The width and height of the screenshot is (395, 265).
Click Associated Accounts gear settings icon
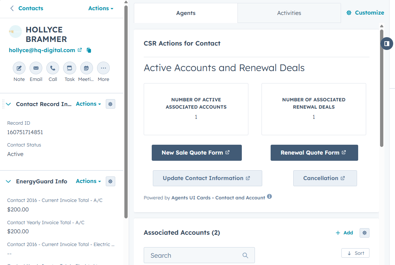tap(364, 233)
